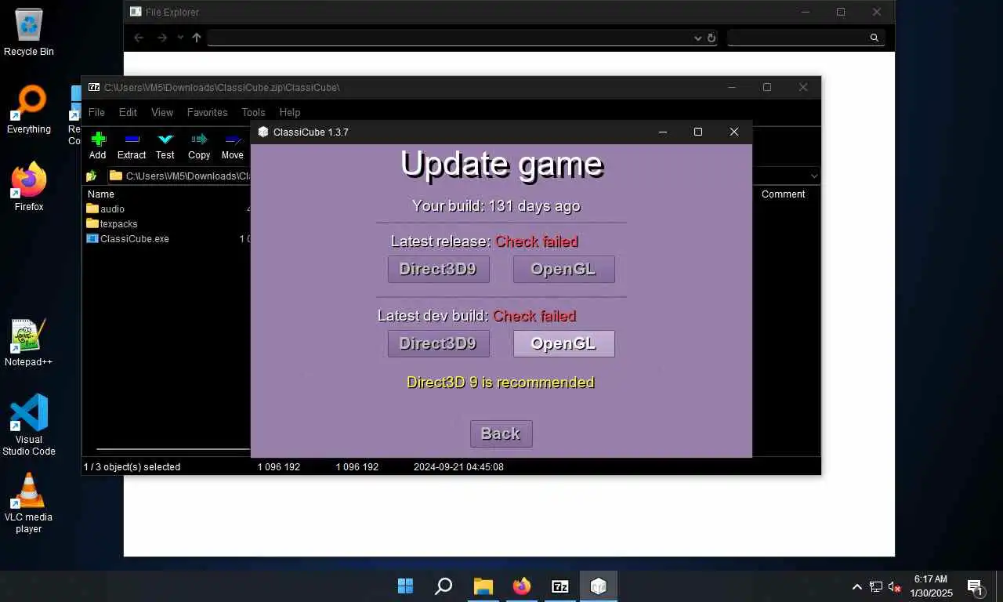
Task: Open the Tools menu in 7-Zip
Action: pos(253,112)
